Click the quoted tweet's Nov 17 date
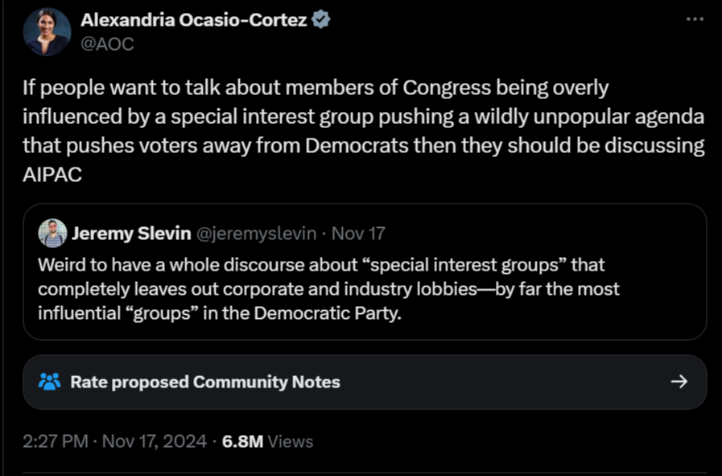 coord(358,234)
